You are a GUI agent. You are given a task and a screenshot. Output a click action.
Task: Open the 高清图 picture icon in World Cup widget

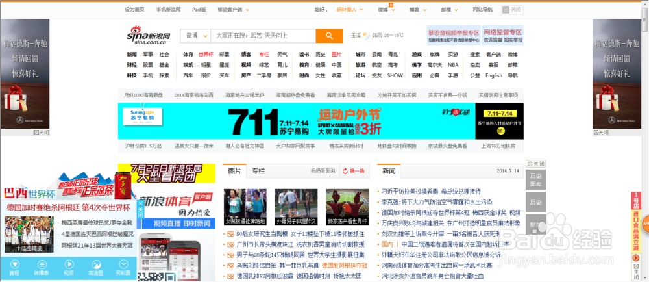click(96, 264)
